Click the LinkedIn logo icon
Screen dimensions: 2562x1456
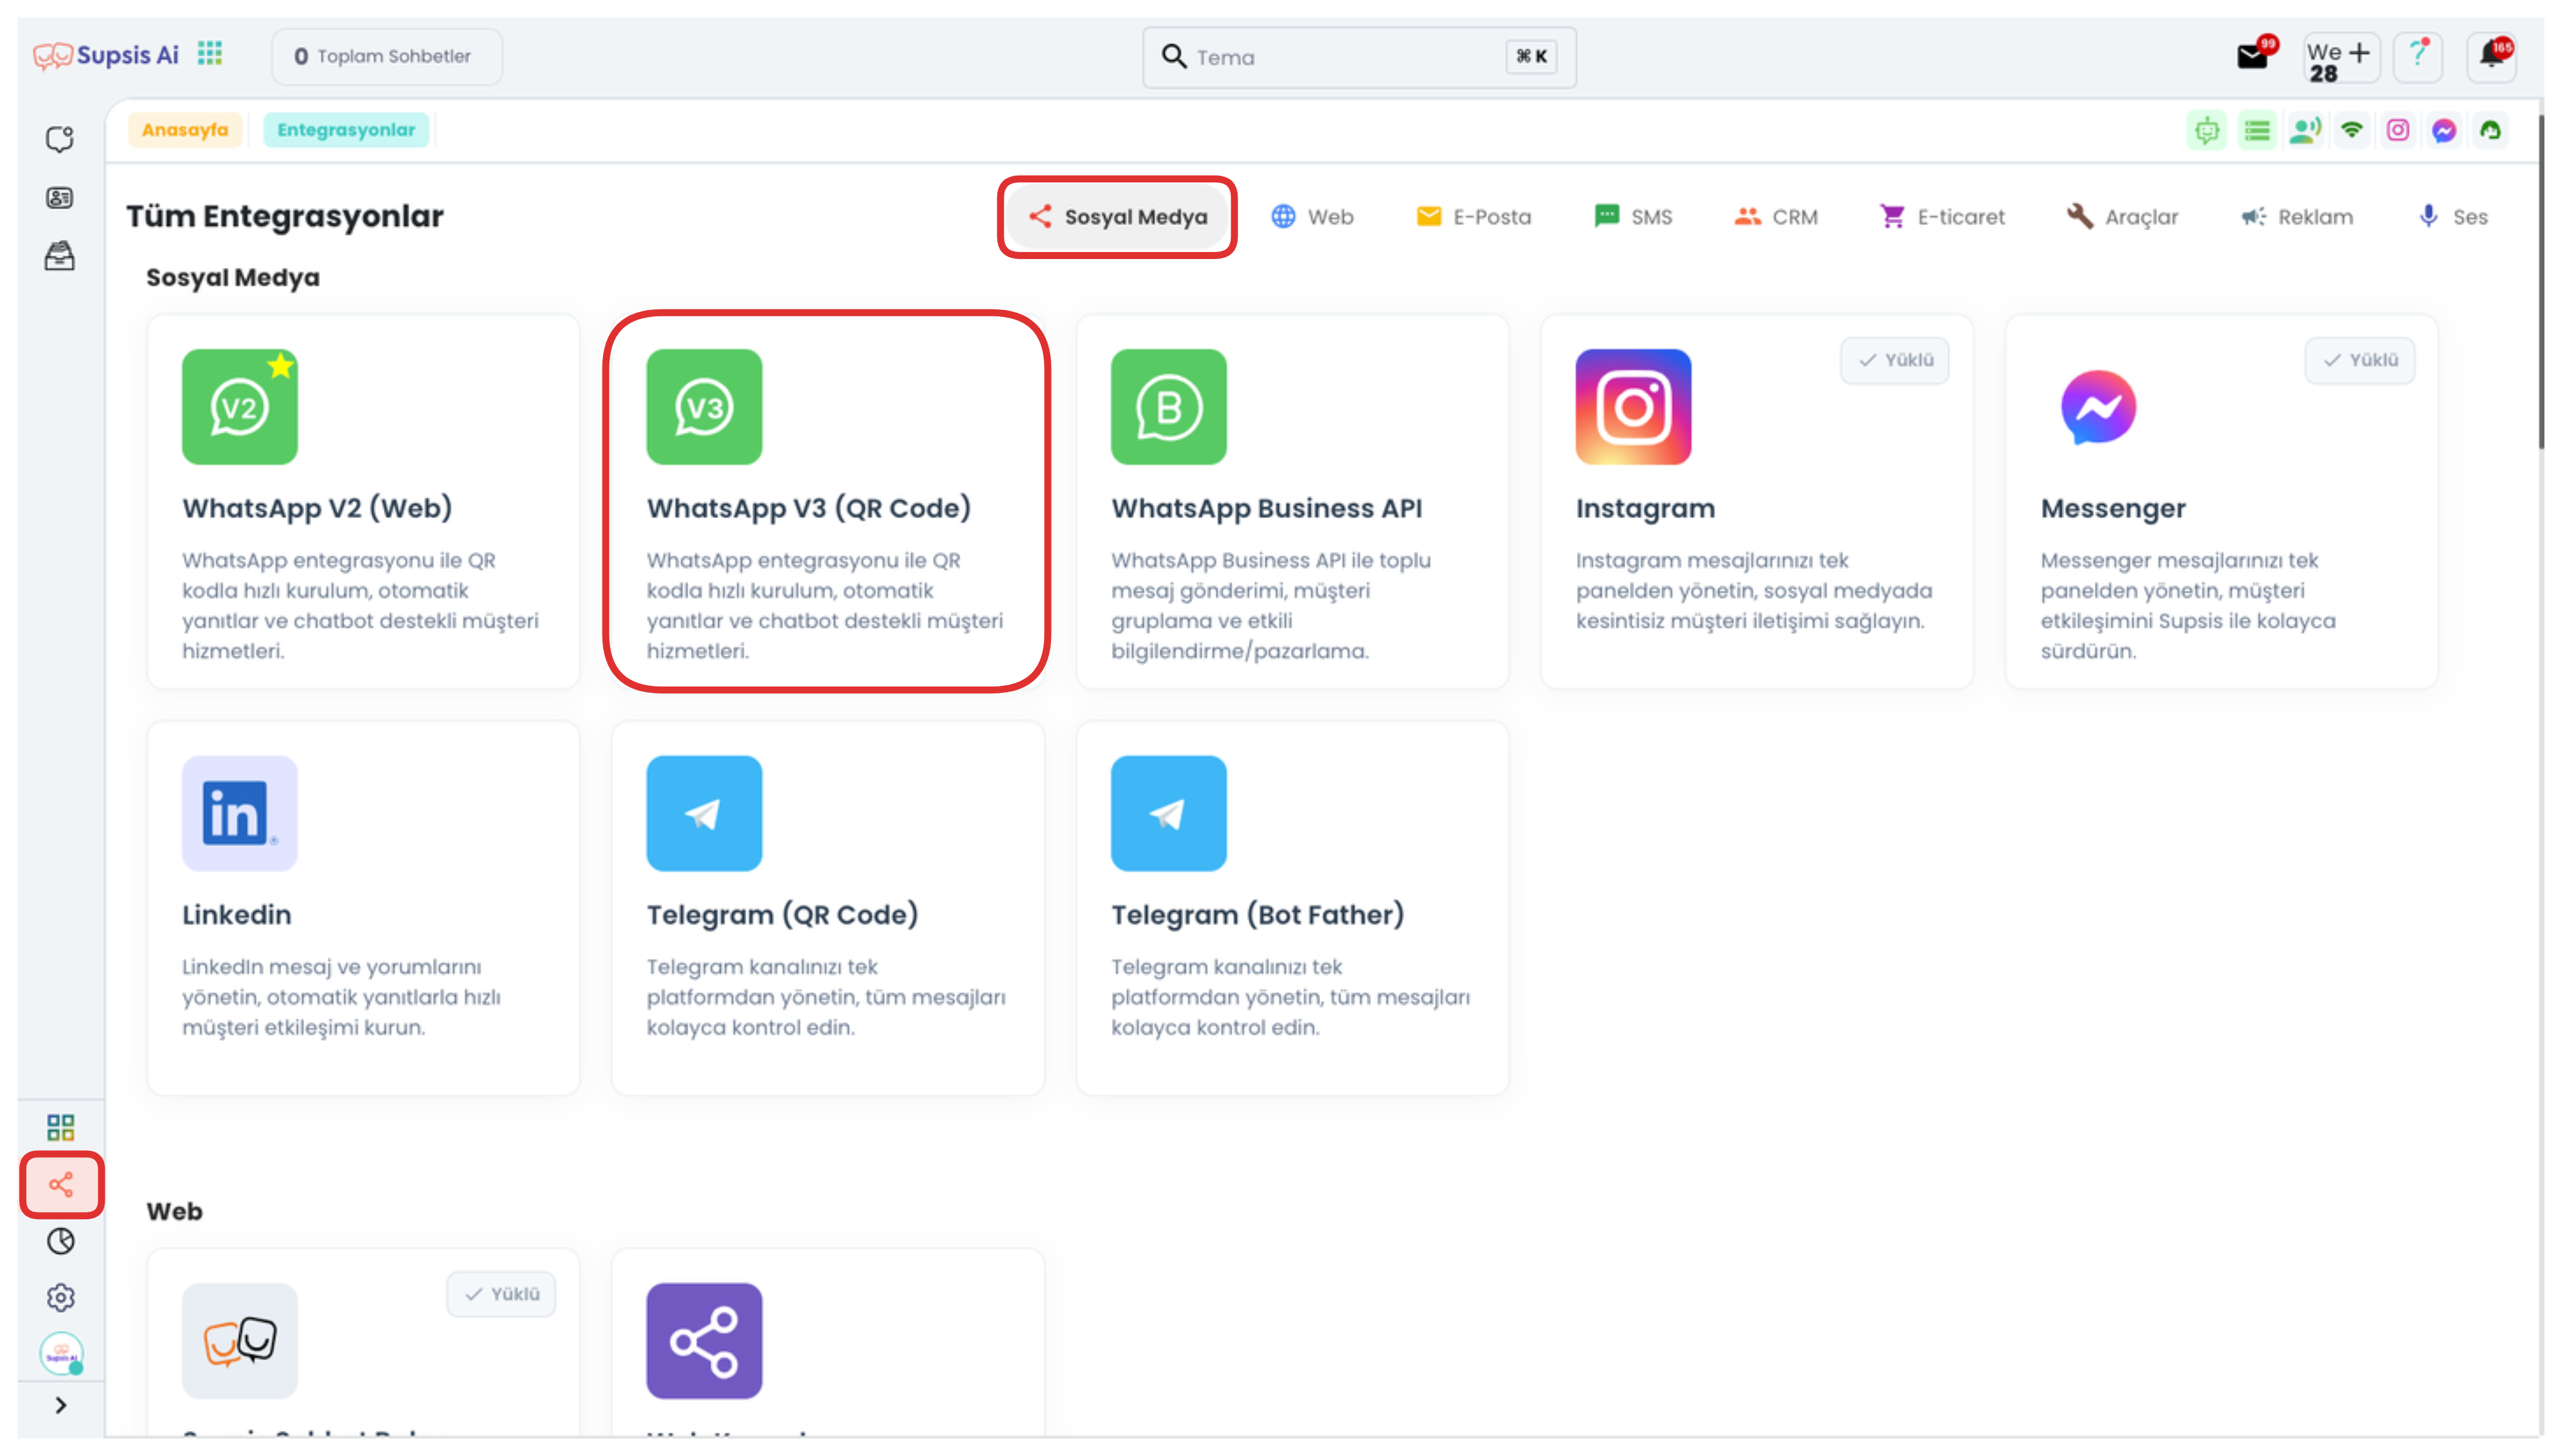tap(240, 813)
